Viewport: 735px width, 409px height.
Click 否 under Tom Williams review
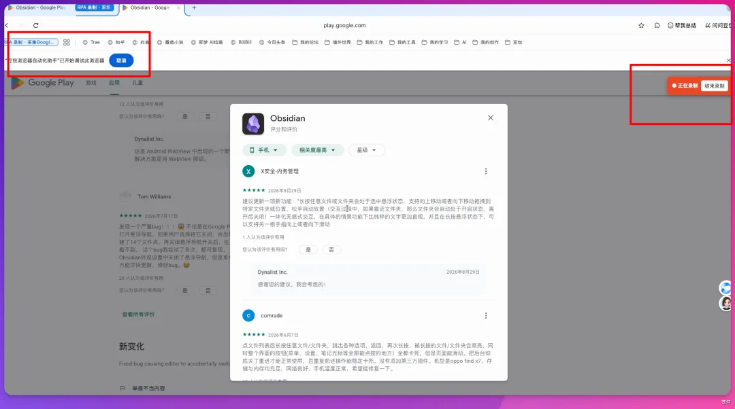point(208,291)
